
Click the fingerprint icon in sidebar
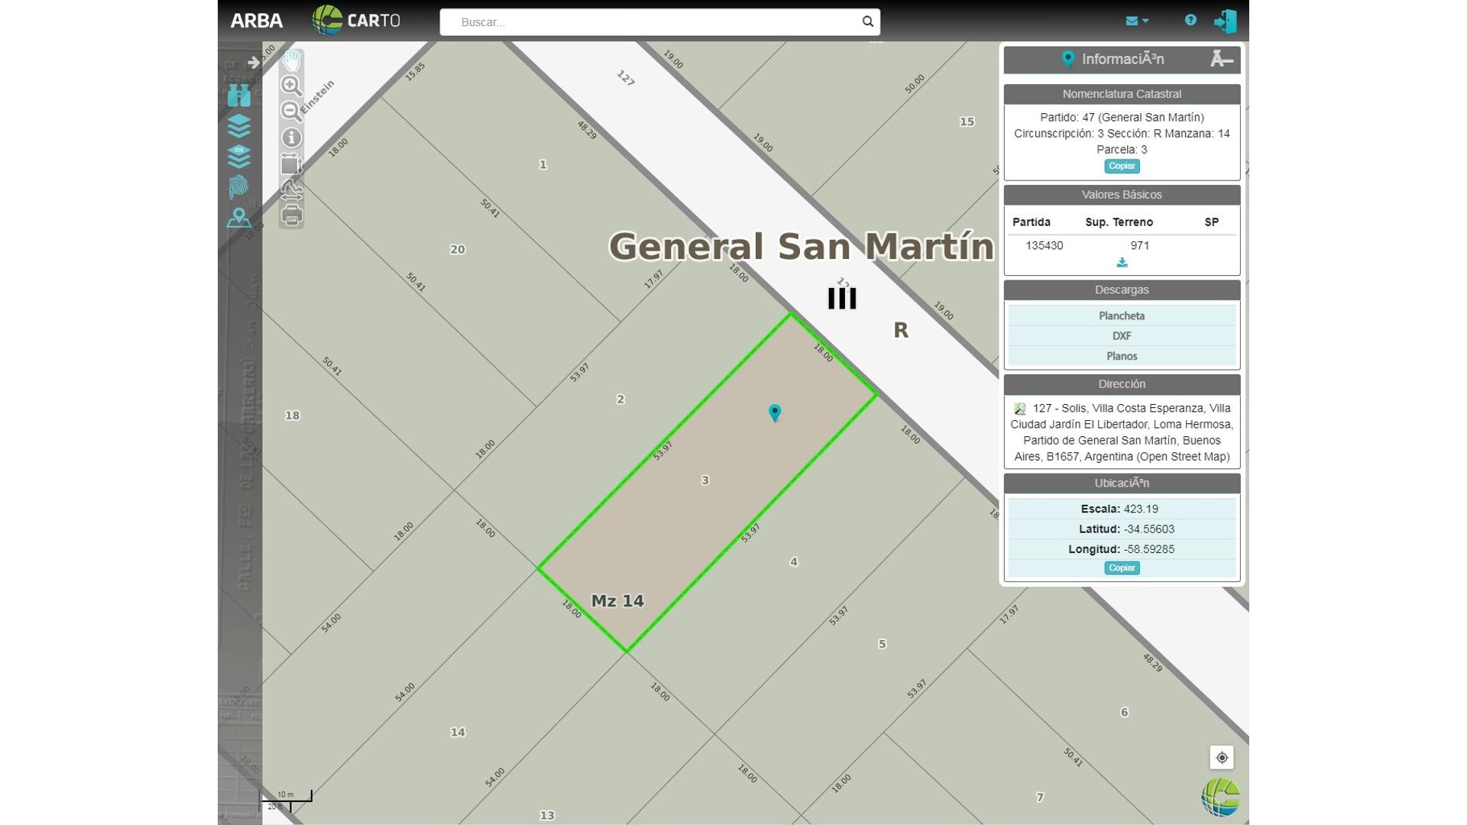point(238,187)
